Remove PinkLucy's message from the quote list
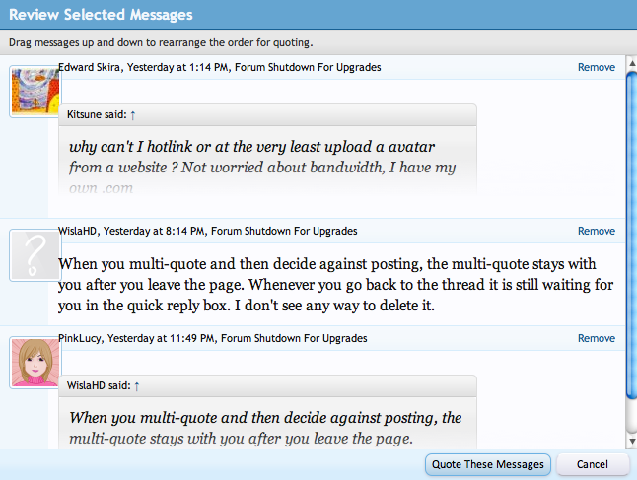Screen dimensions: 637x480 (596, 338)
